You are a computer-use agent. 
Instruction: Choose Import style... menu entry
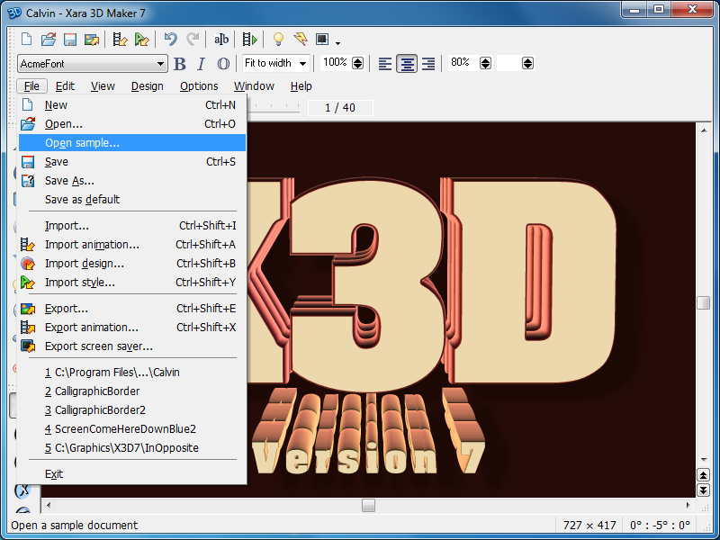pyautogui.click(x=132, y=282)
